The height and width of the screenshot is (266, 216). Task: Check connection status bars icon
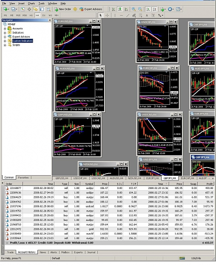click(182, 258)
